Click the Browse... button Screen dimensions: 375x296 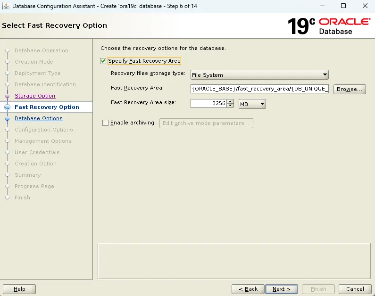click(350, 89)
